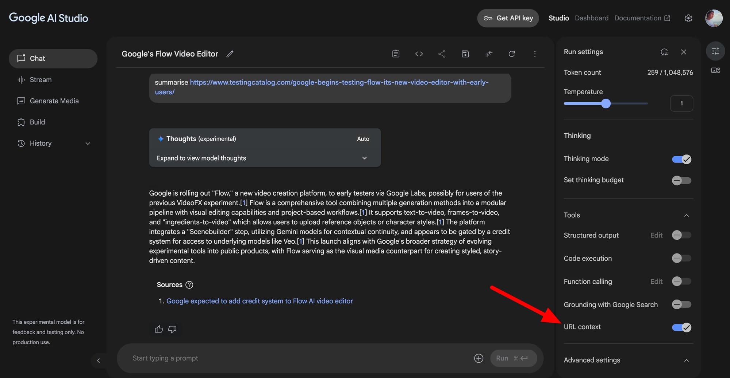
Task: Click the Google AI Studio logo
Action: [x=49, y=18]
